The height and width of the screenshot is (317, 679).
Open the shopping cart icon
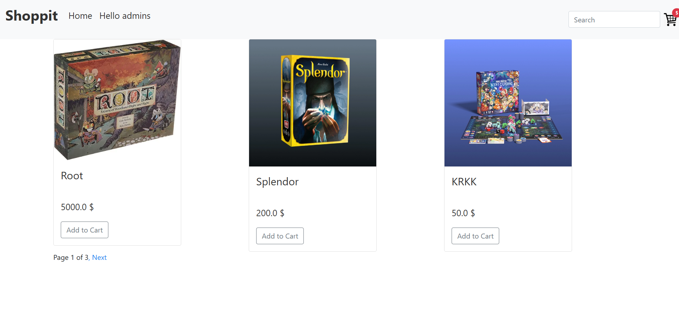click(x=670, y=20)
